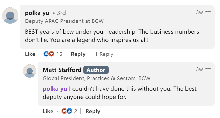Open Matt Stafford's profile avatar
220x118 pixels.
click(30, 71)
